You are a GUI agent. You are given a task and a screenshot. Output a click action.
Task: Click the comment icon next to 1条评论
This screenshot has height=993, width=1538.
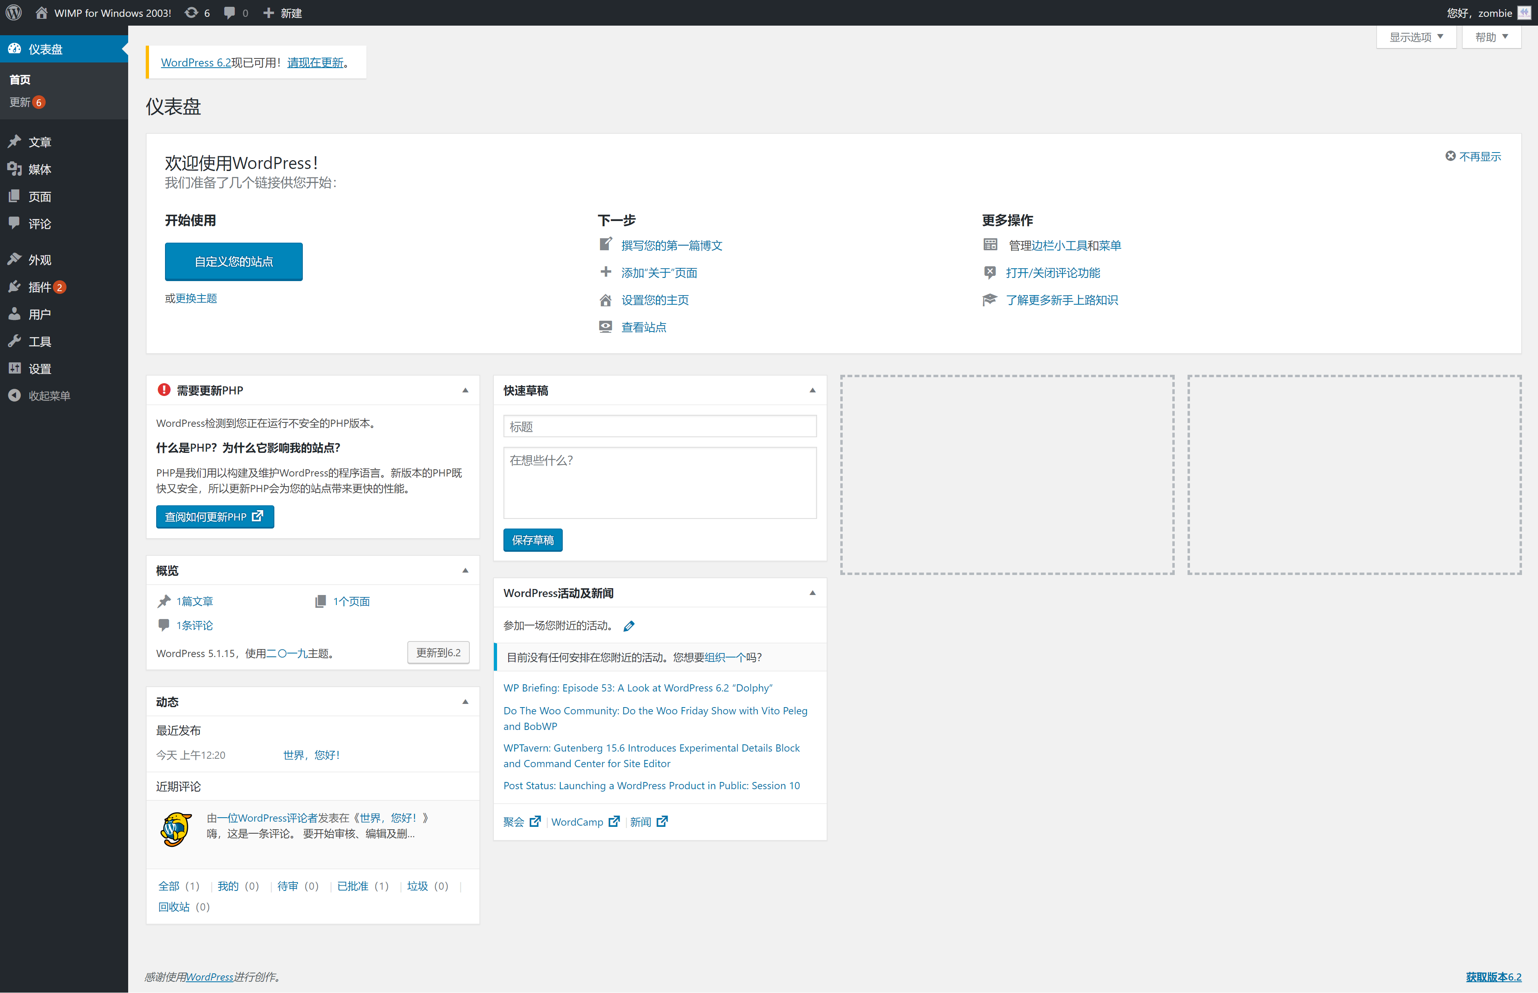point(164,625)
